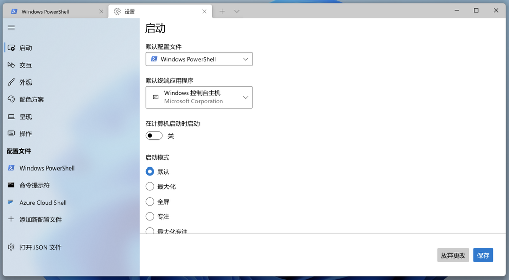
Task: Click the 启动模式 label
Action: click(157, 157)
